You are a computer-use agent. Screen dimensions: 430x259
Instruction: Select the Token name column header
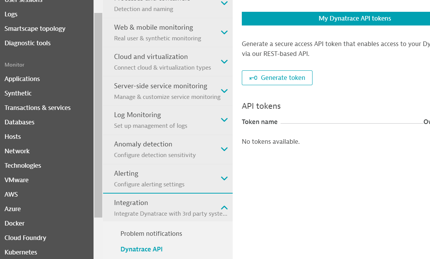[260, 122]
